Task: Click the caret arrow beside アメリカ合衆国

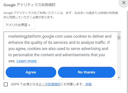Action: pyautogui.click(x=29, y=25)
